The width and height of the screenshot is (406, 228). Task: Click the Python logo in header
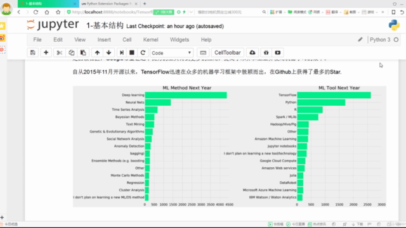click(x=394, y=25)
